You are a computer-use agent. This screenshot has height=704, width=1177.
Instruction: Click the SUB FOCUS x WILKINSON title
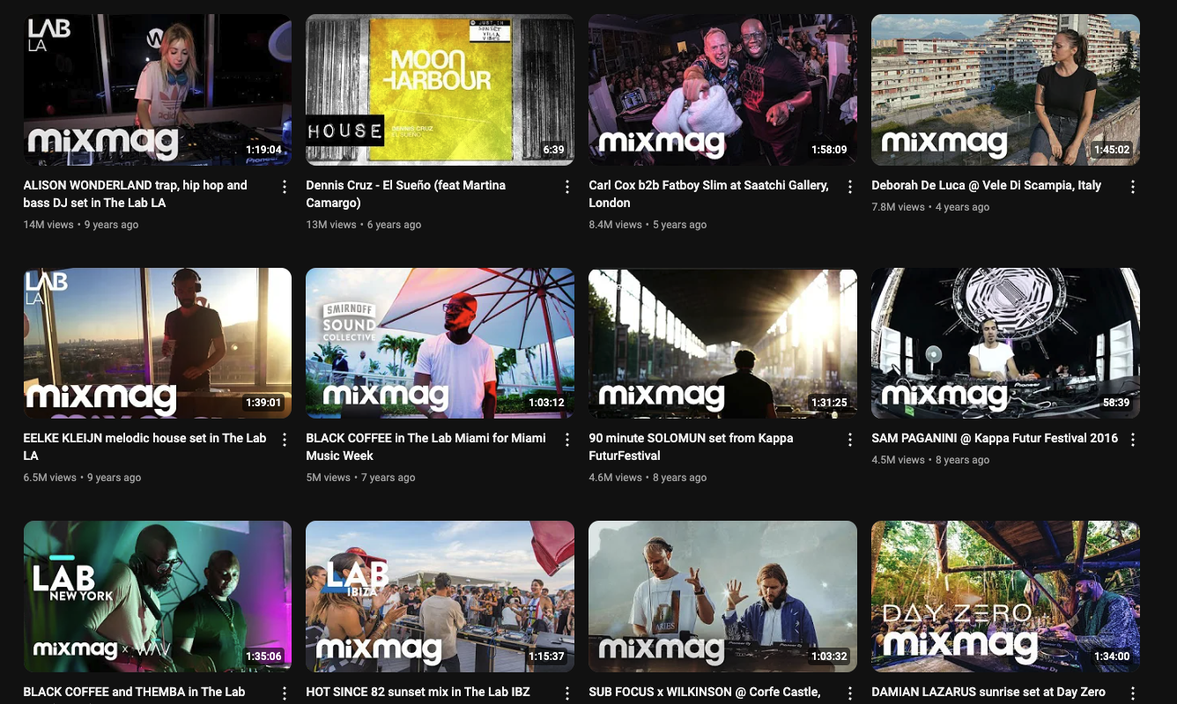pos(705,692)
